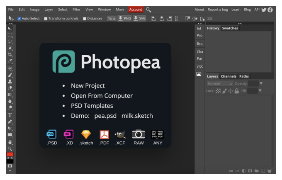
Task: Open the Filter menu
Action: point(76,10)
